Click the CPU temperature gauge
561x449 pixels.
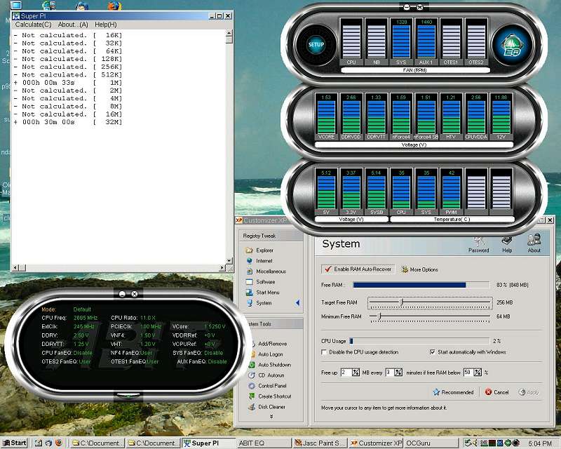pyautogui.click(x=401, y=192)
